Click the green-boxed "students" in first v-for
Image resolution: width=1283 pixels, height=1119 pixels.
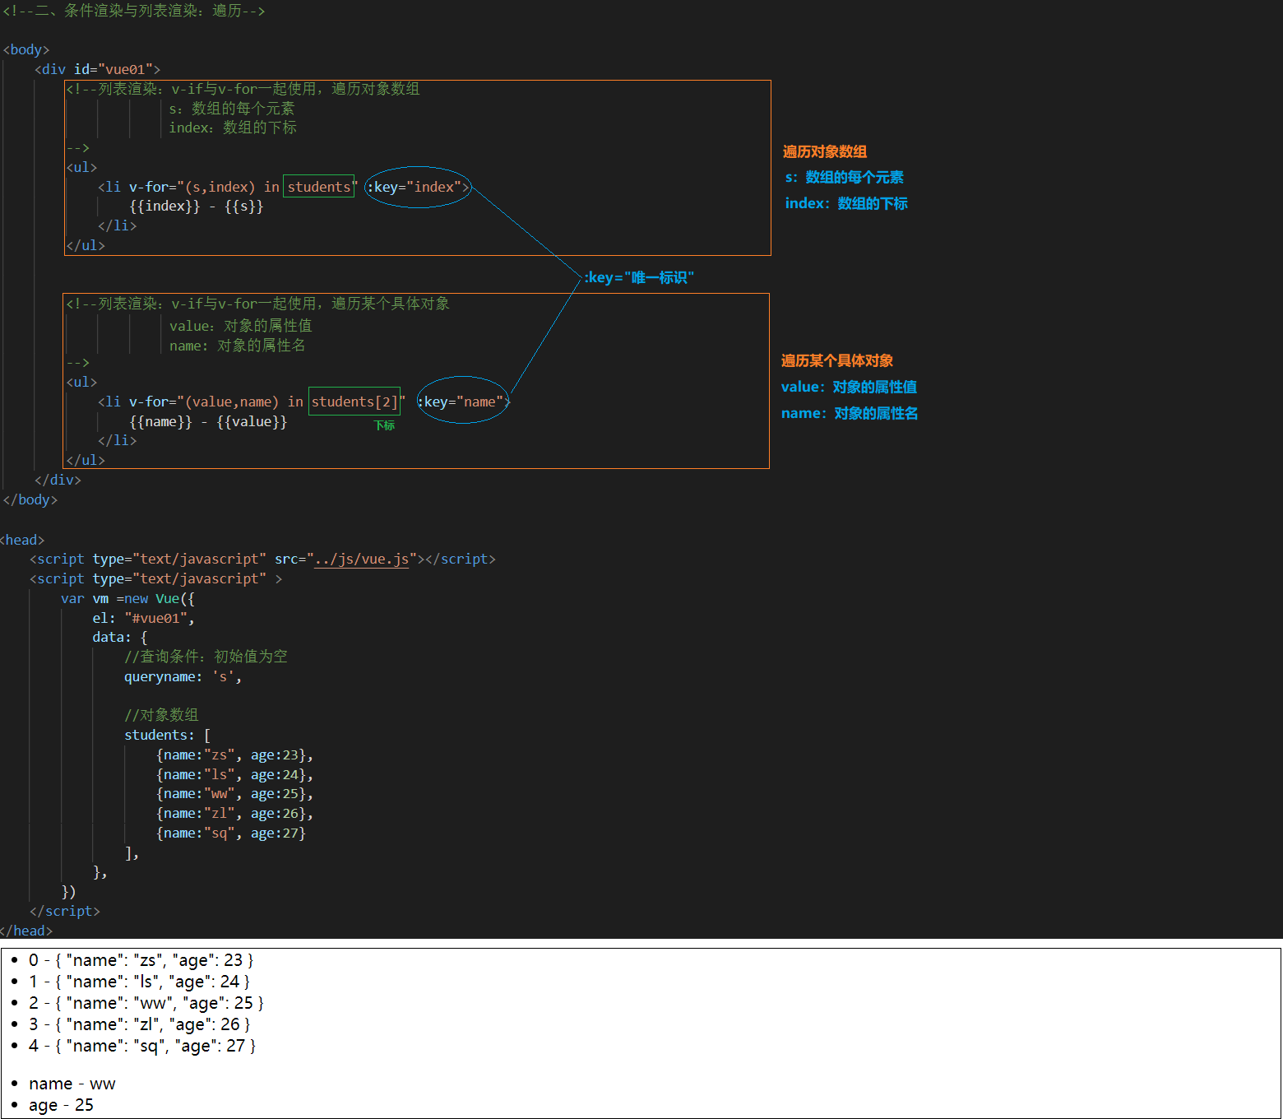point(319,187)
